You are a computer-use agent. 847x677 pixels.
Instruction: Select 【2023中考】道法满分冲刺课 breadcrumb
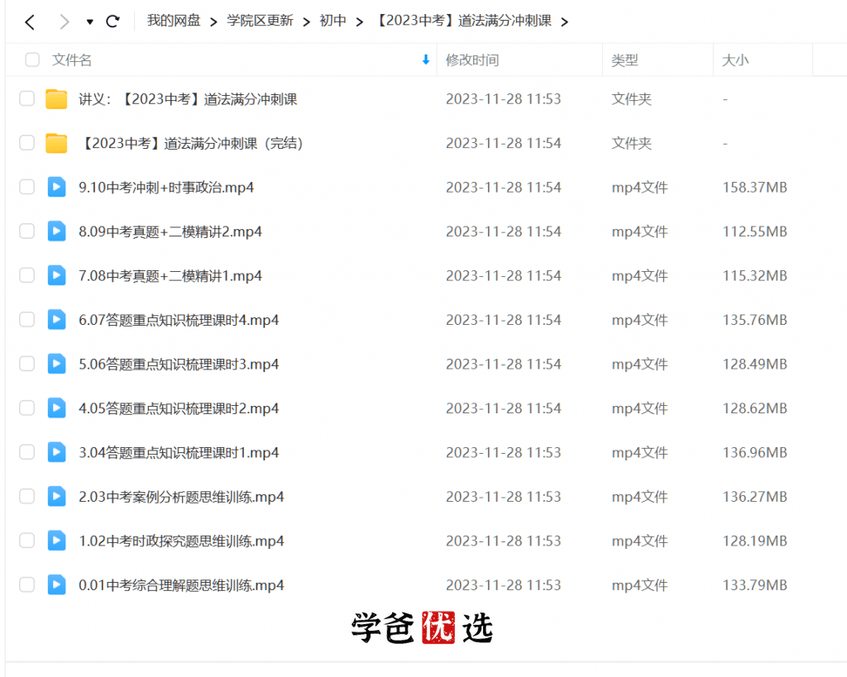(463, 21)
